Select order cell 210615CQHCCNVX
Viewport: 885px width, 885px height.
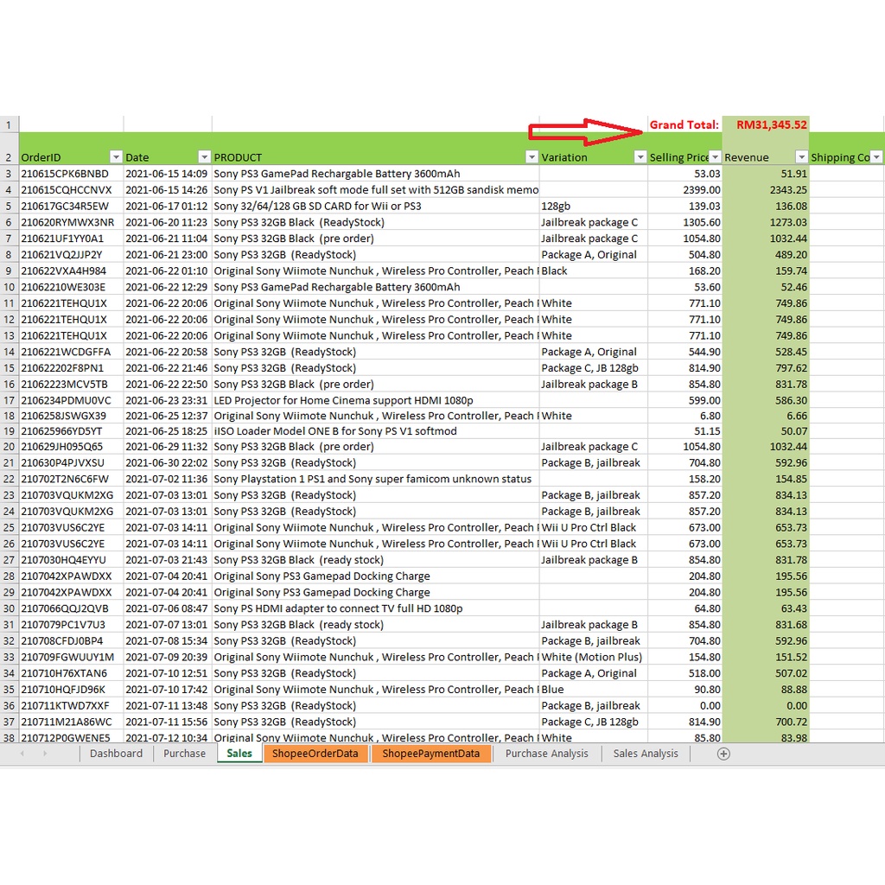tap(71, 190)
